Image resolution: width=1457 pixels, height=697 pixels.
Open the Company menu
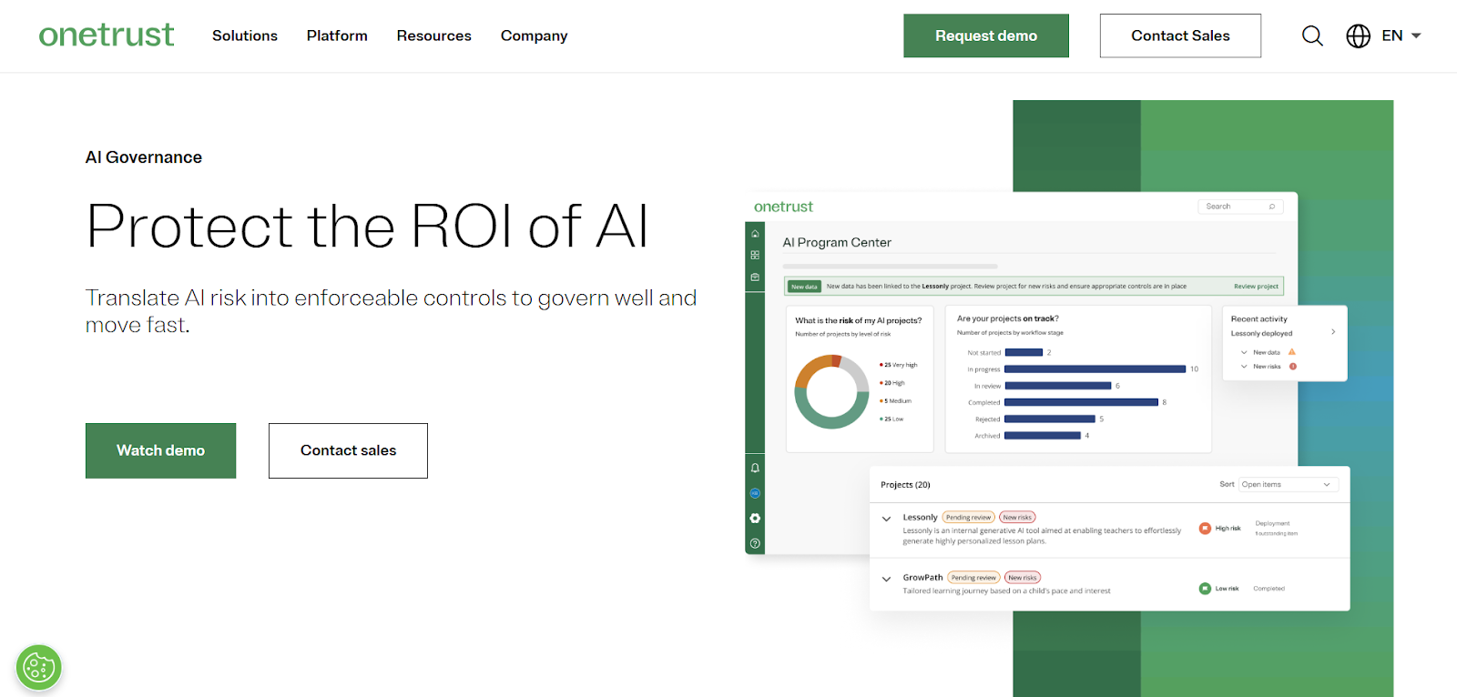[534, 35]
